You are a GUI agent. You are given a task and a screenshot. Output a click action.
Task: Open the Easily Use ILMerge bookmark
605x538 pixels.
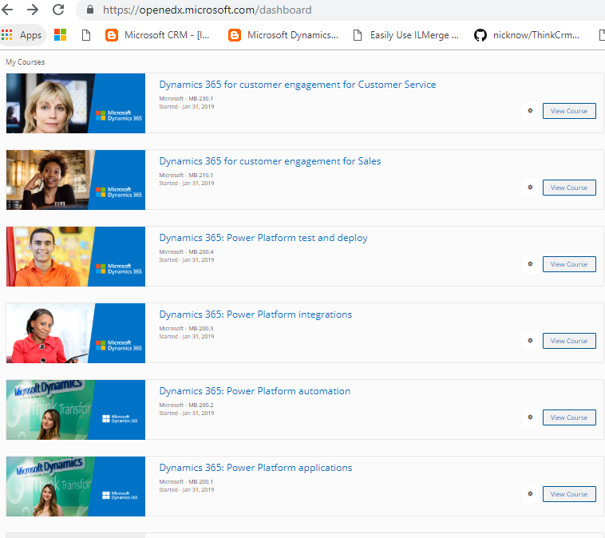(406, 35)
